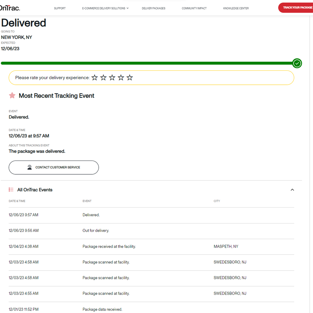Click the MASPETH, NY city cell
313x313 pixels.
click(226, 246)
